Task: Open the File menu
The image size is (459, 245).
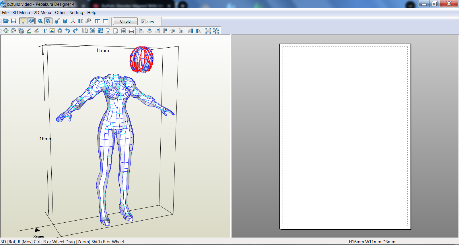Action: tap(5, 13)
